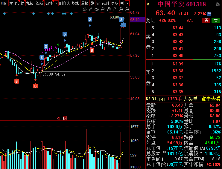
Task: Toggle the eye visibility icon
Action: [x=97, y=10]
